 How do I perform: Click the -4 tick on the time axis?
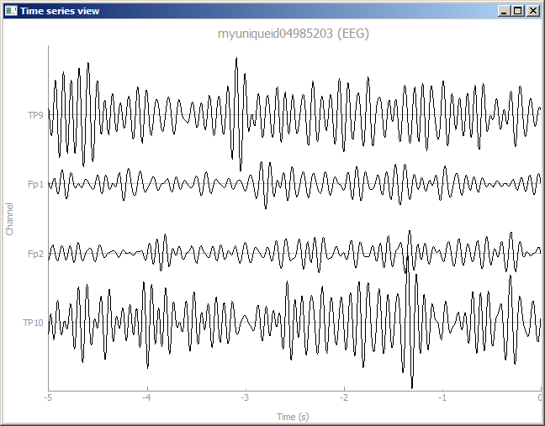[x=146, y=398]
